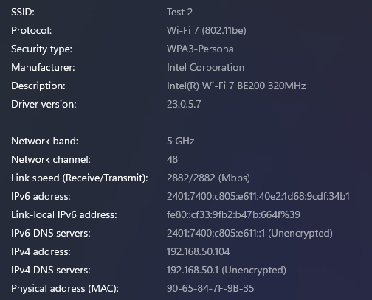This screenshot has width=372, height=300.
Task: Click the 2882/2882 (Mbps) link speed
Action: tap(208, 178)
